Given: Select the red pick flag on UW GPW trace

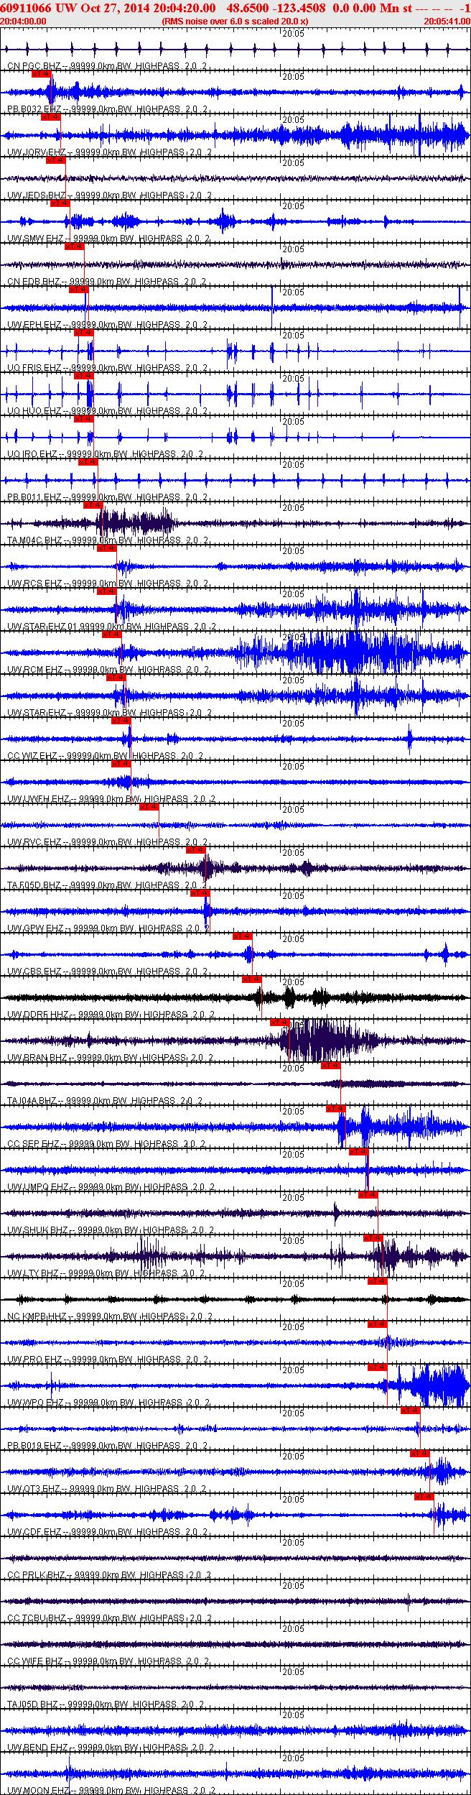Looking at the screenshot, I should [x=200, y=892].
